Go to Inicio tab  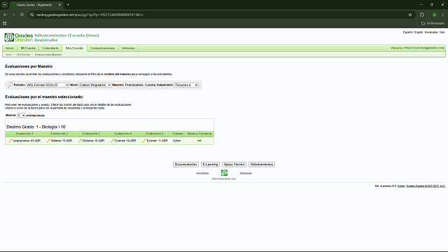pos(10,48)
